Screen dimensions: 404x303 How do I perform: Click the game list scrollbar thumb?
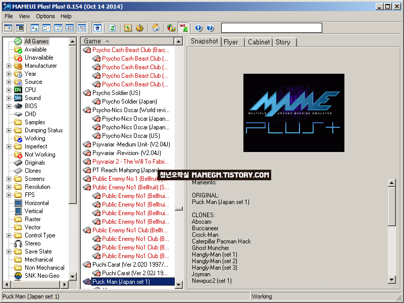(179, 209)
